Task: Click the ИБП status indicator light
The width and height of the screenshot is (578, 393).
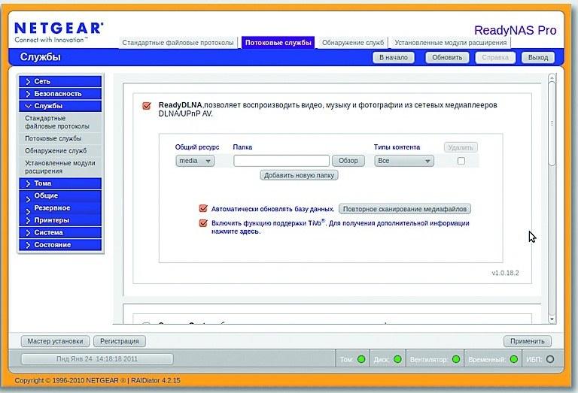Action: point(550,359)
